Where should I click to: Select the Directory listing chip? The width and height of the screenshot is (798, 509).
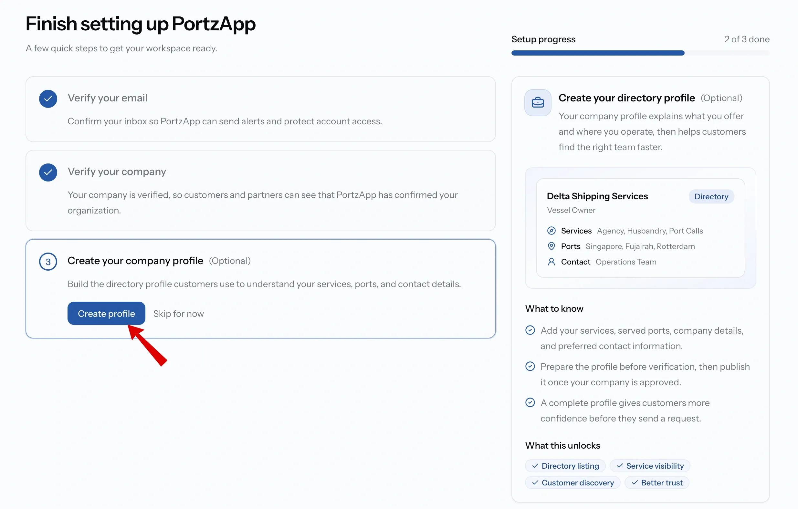pyautogui.click(x=565, y=466)
